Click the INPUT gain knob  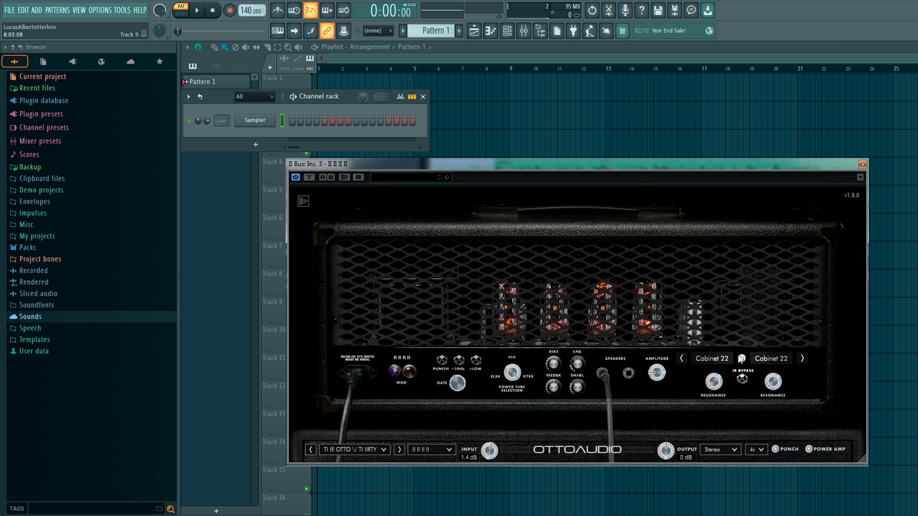click(x=490, y=450)
